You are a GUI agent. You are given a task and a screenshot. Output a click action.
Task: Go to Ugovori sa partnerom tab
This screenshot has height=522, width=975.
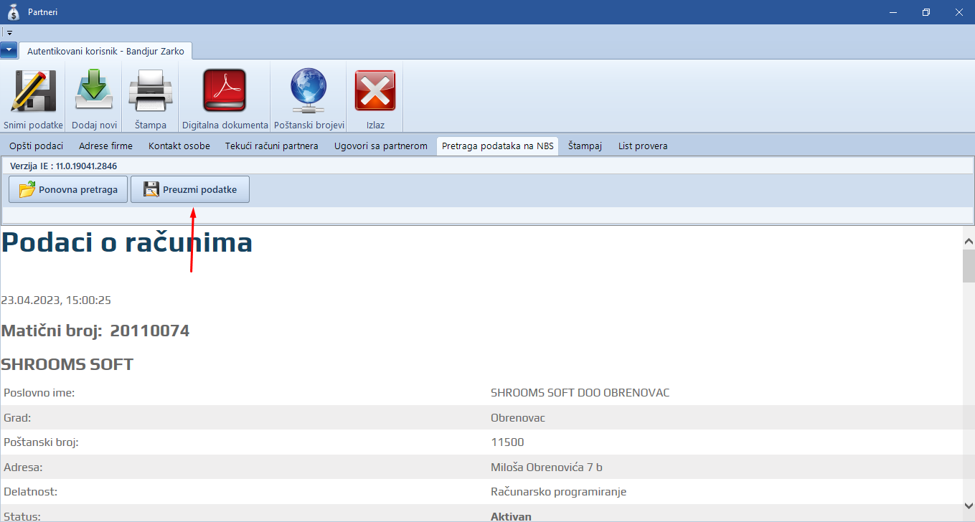[x=381, y=146]
